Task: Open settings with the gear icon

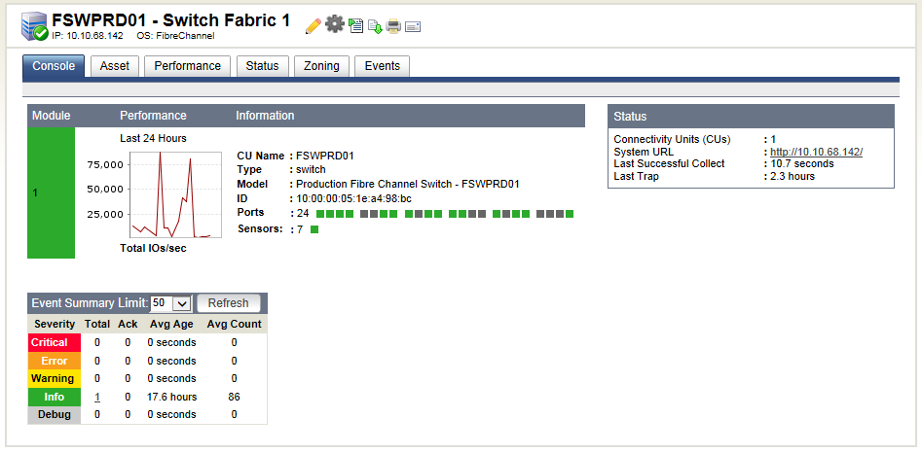Action: pyautogui.click(x=335, y=24)
